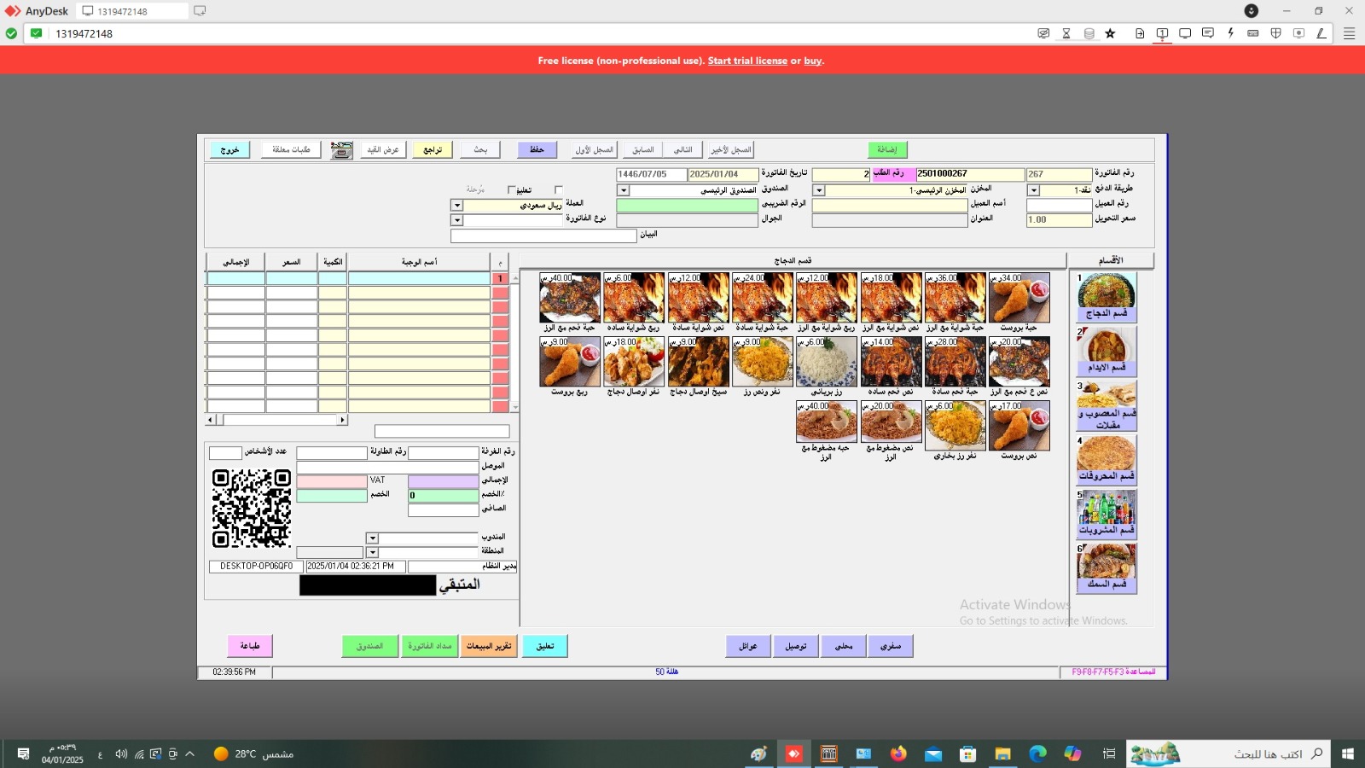Click the 'Start trial license' link
Image resolution: width=1365 pixels, height=768 pixels.
[747, 61]
